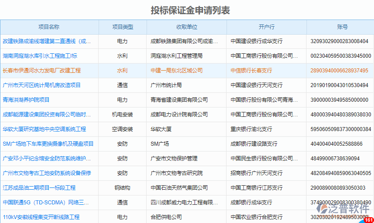Image resolution: width=374 pixels, height=223 pixels.
Task: Select cell 中建一局东北区域公司
Action: click(176, 71)
